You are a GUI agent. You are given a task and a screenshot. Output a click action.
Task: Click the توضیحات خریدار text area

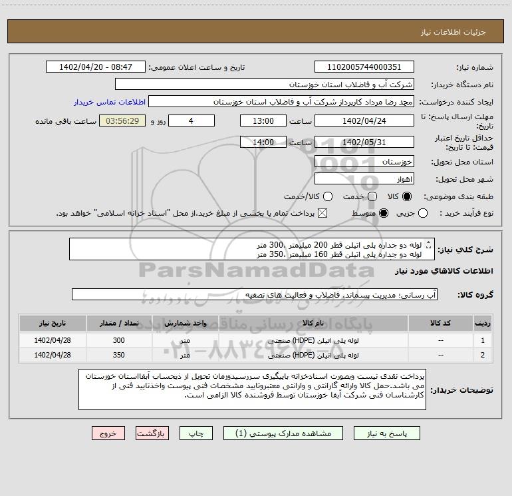point(252,389)
